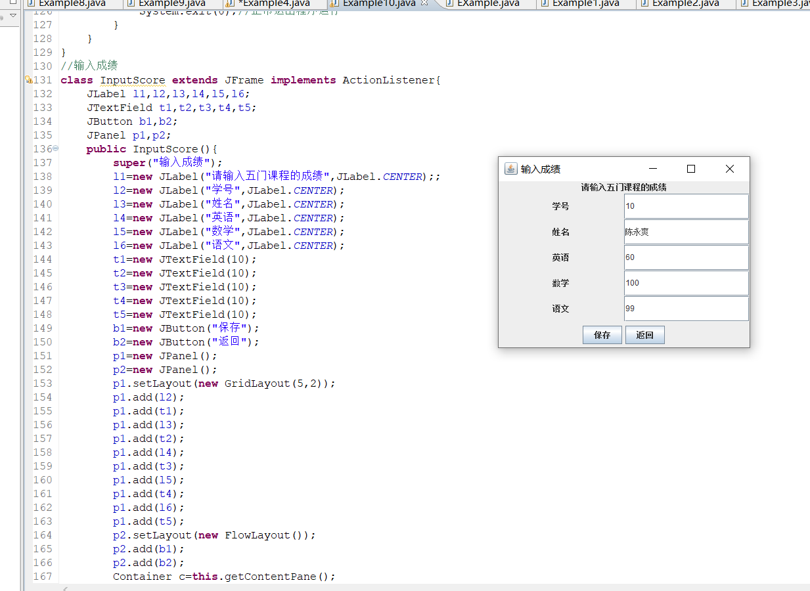
Task: Collapse the InputScore constructor at line 136
Action: pyautogui.click(x=55, y=148)
